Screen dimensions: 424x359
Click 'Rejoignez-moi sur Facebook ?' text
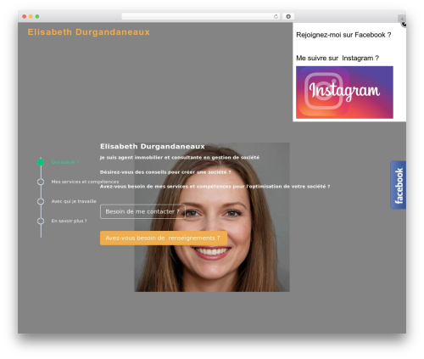343,35
